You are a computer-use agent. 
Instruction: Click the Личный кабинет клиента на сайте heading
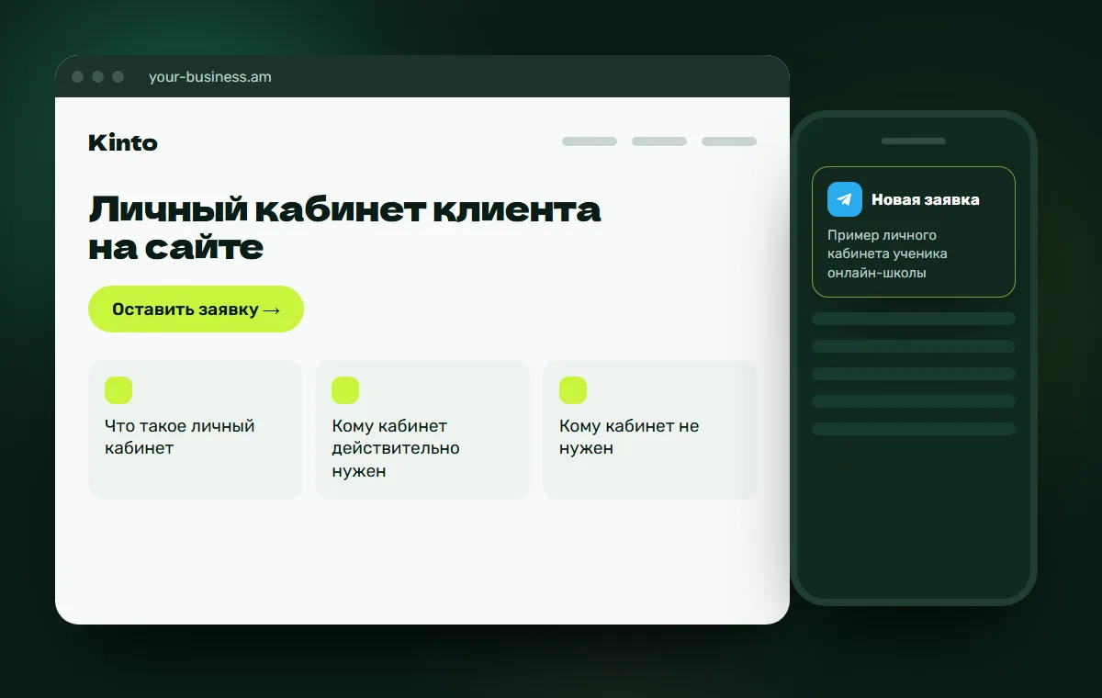coord(344,228)
